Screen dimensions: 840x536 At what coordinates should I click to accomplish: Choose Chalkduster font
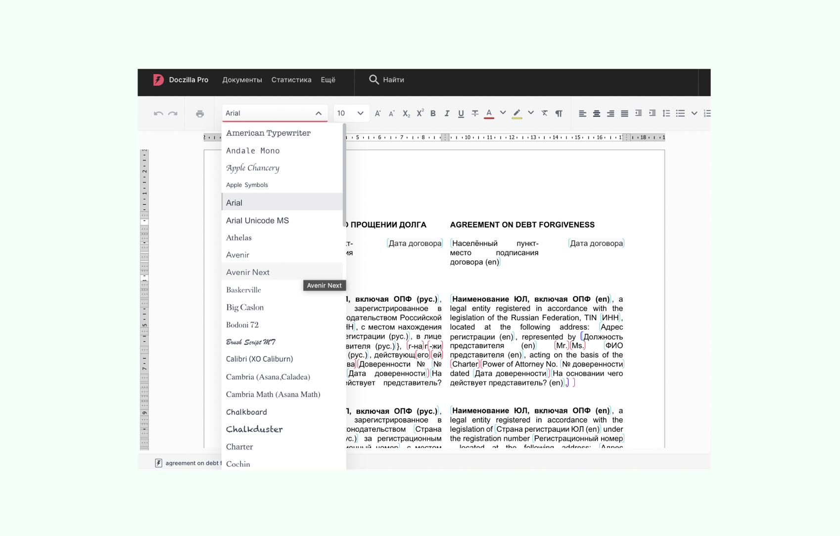282,429
